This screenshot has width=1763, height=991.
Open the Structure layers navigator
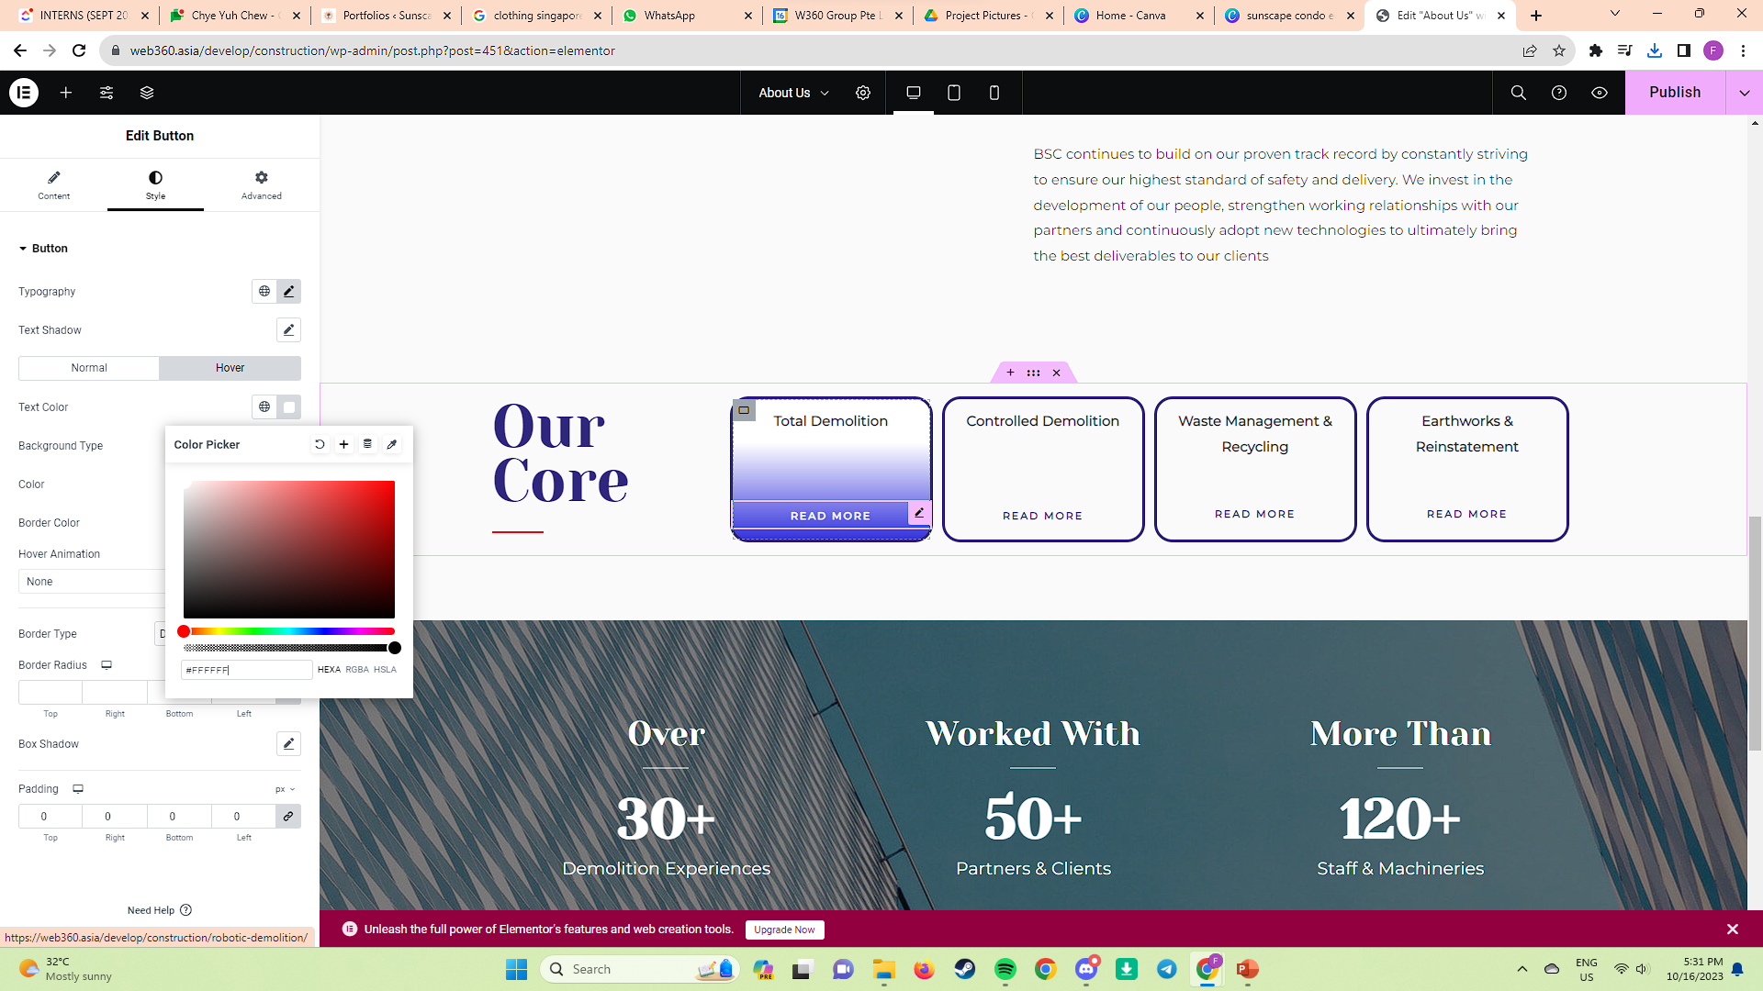click(147, 93)
